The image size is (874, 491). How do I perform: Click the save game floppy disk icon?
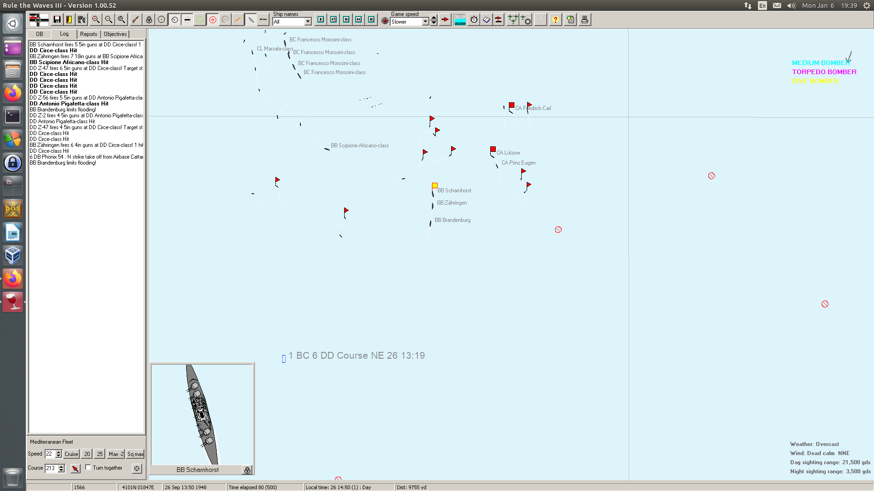pos(57,20)
